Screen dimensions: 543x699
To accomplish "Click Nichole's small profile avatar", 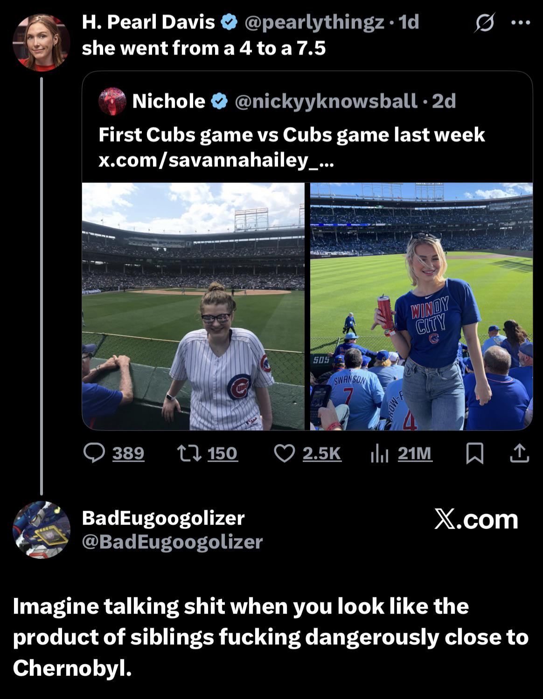I will [112, 101].
